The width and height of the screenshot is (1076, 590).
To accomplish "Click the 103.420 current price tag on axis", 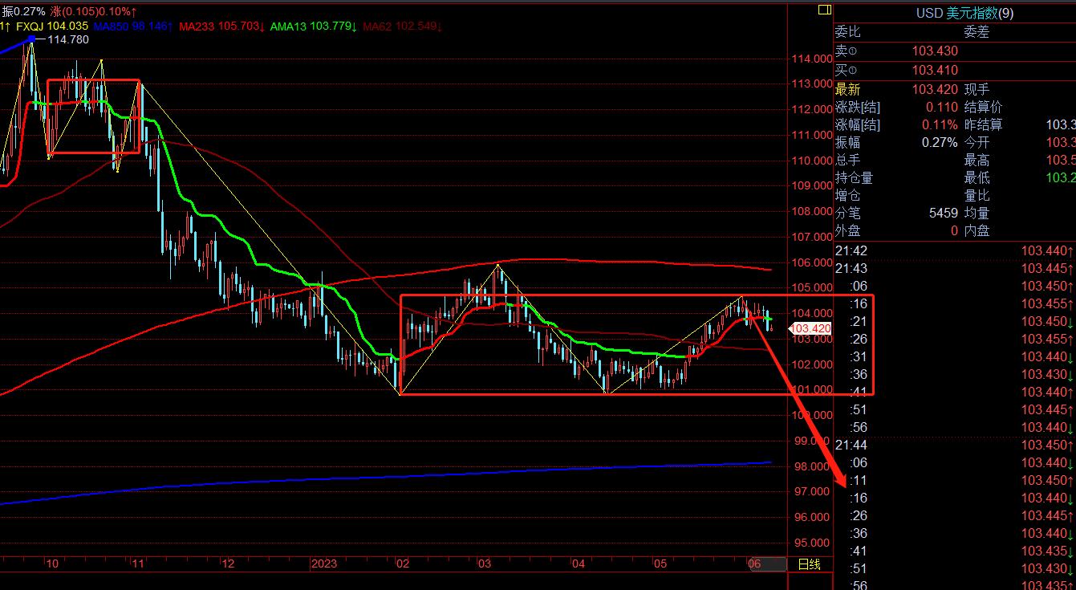I will (810, 328).
